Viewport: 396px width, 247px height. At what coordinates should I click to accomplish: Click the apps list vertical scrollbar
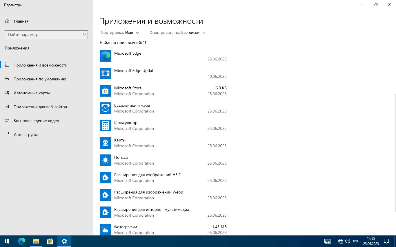(395, 153)
